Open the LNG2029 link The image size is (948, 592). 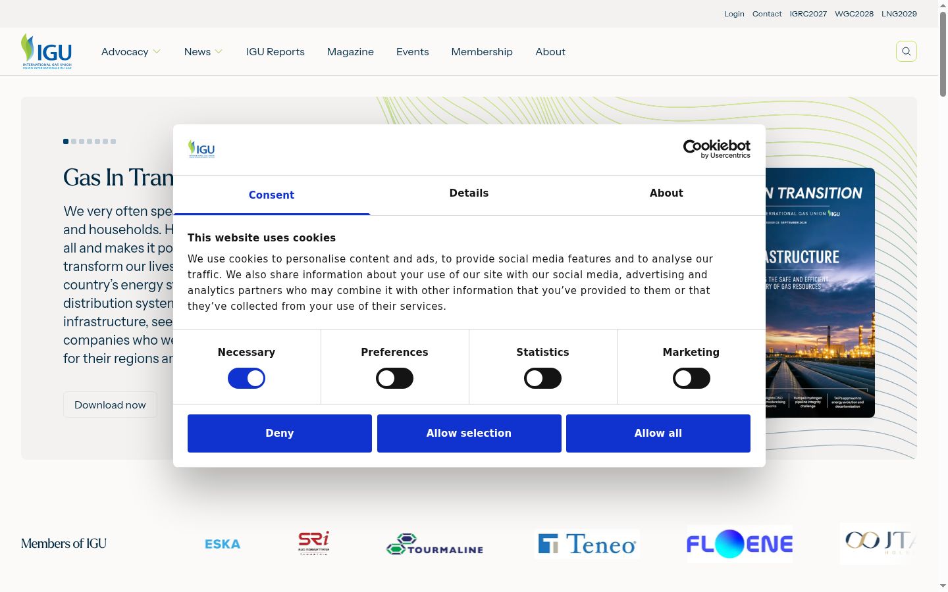click(899, 14)
